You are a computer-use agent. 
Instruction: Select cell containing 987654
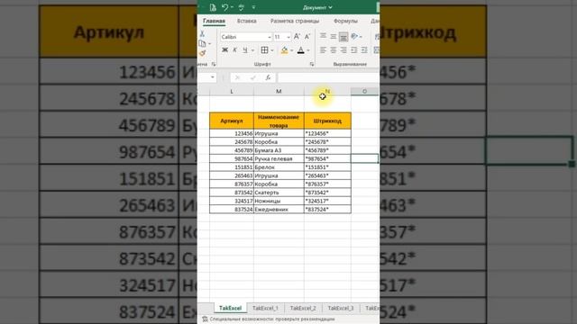232,158
